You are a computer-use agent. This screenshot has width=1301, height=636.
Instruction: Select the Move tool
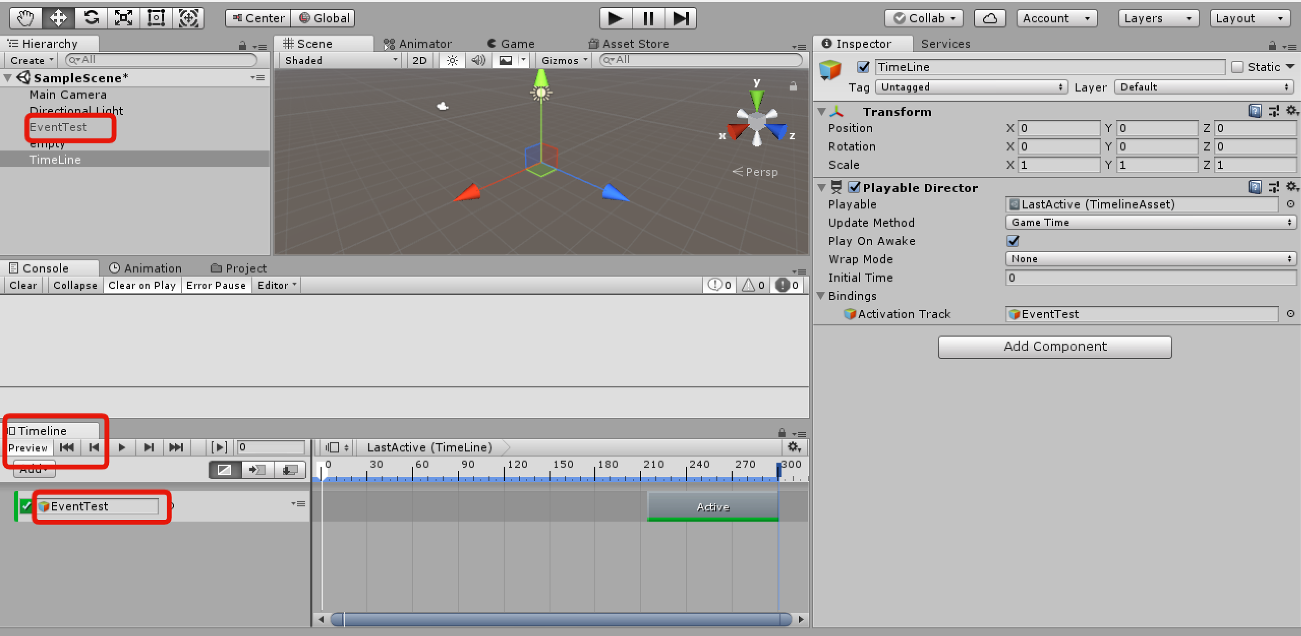(x=57, y=18)
